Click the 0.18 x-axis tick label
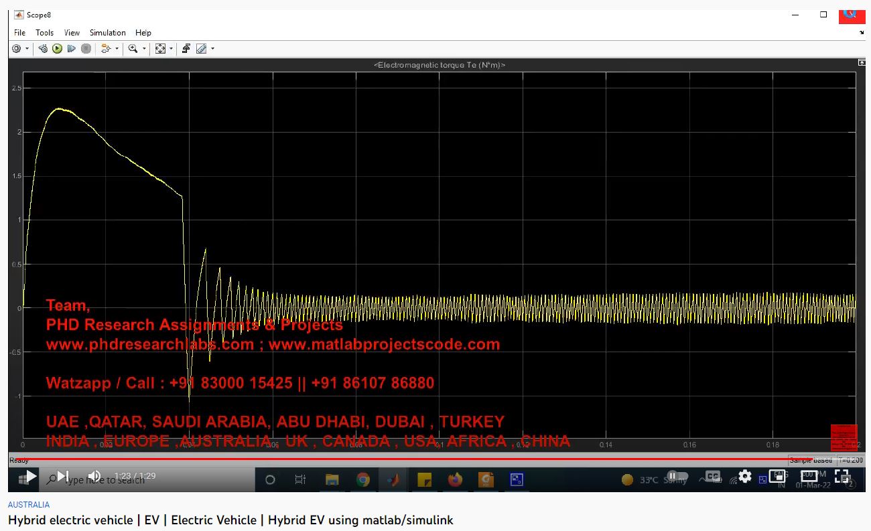The height and width of the screenshot is (531, 871). point(773,445)
